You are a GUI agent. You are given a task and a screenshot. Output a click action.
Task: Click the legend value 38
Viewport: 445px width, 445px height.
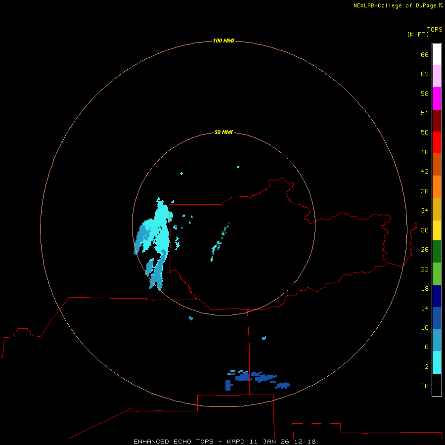tap(425, 191)
